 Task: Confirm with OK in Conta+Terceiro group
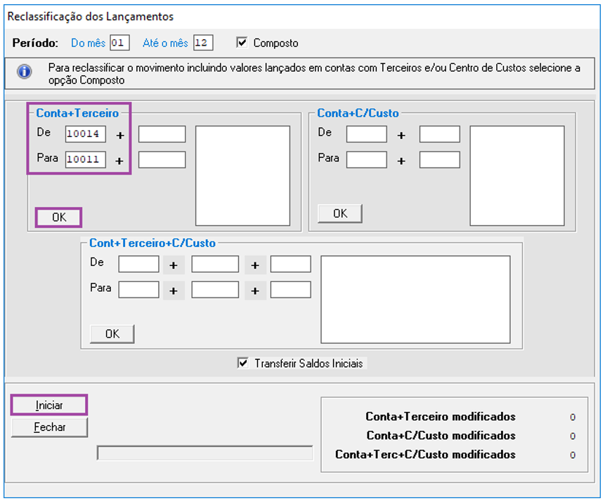tap(58, 218)
